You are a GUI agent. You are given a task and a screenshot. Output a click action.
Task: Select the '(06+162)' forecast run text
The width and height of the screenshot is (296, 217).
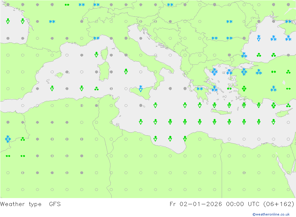[279, 204]
